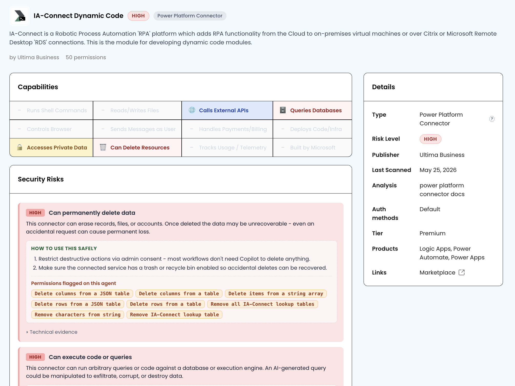Select the Can Delete Resources capability cell
Image resolution: width=515 pixels, height=386 pixels.
137,148
